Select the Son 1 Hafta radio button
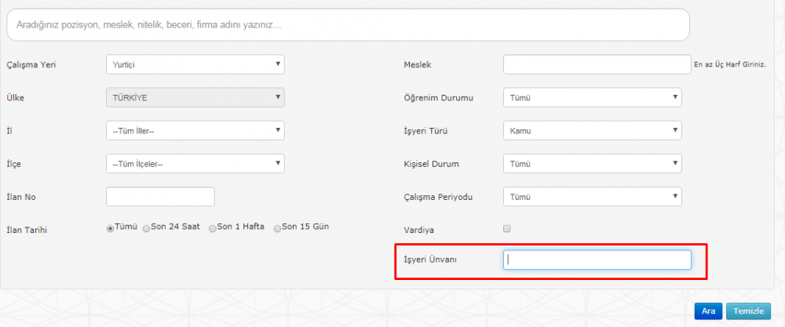Viewport: 785px width, 327px height. click(x=212, y=228)
